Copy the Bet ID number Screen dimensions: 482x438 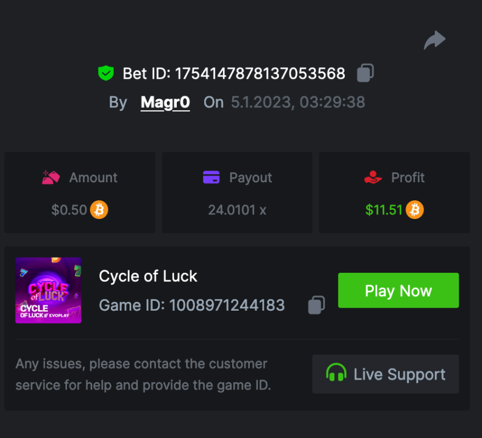pyautogui.click(x=365, y=73)
